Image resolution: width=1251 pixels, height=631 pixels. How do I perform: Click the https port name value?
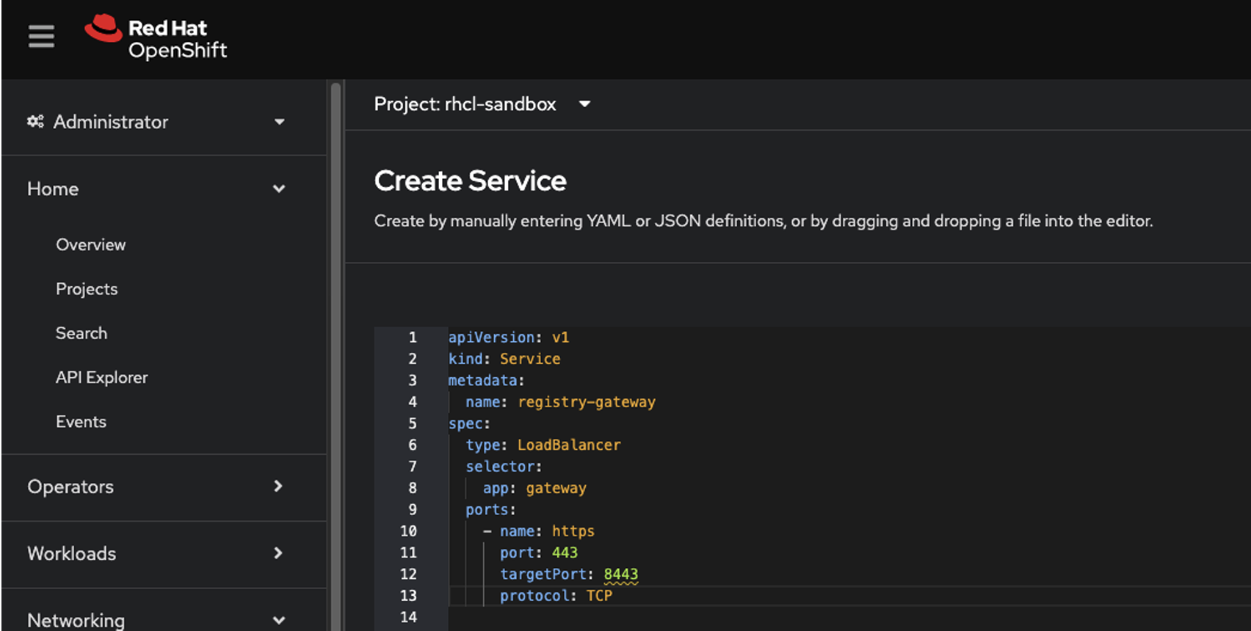pyautogui.click(x=573, y=531)
